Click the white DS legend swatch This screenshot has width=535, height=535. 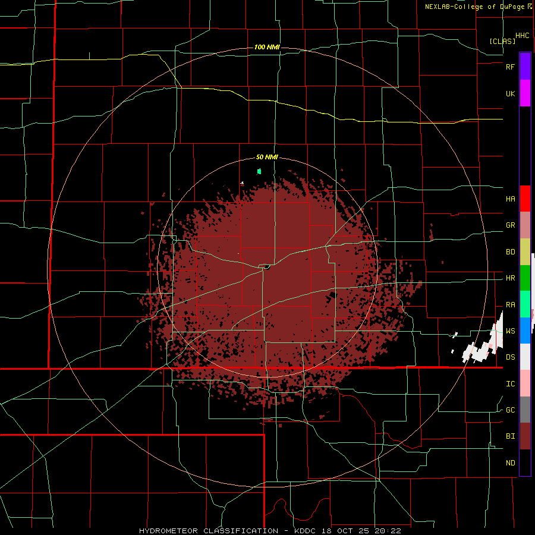pos(525,357)
